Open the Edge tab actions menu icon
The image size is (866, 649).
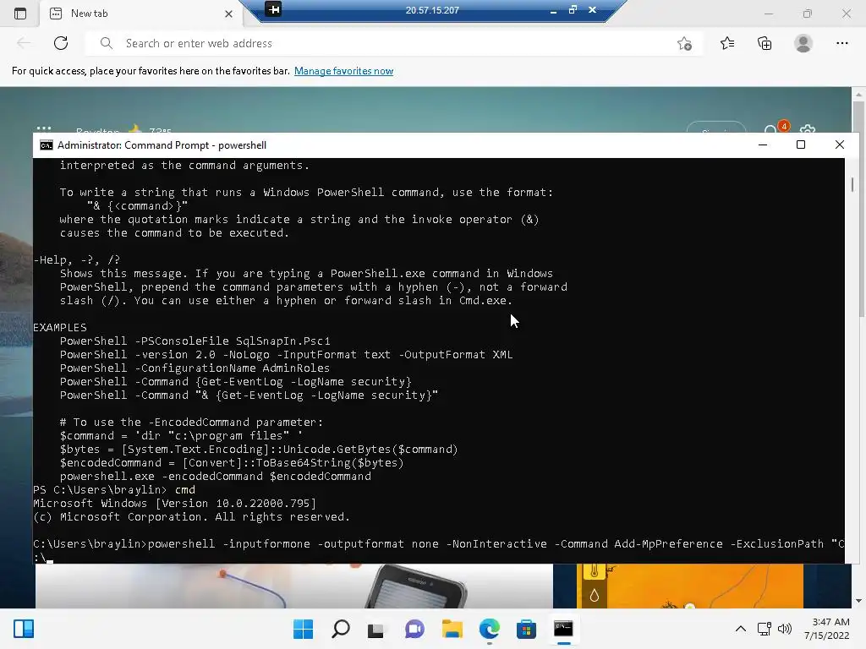(x=20, y=14)
